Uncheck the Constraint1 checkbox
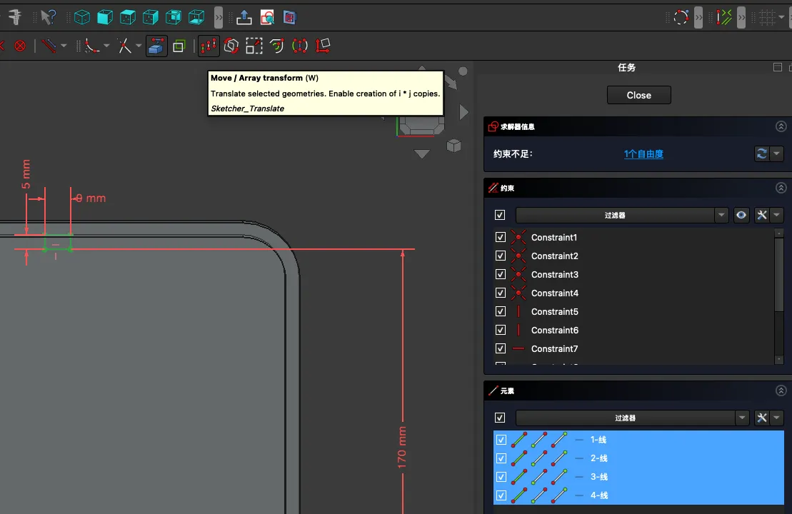 501,238
